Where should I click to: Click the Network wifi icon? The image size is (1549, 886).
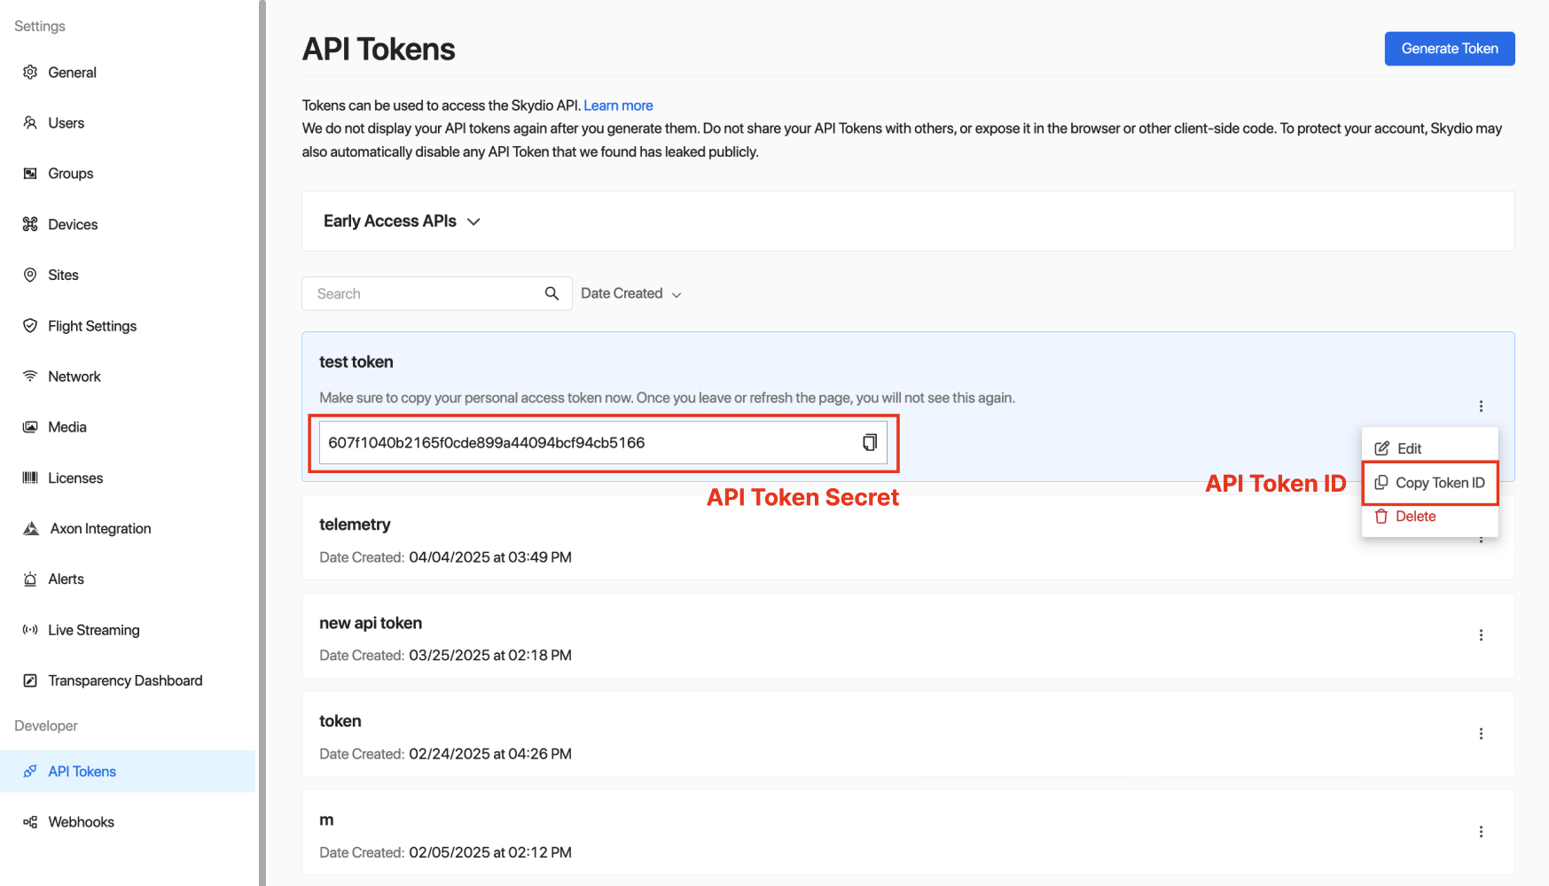click(x=30, y=376)
